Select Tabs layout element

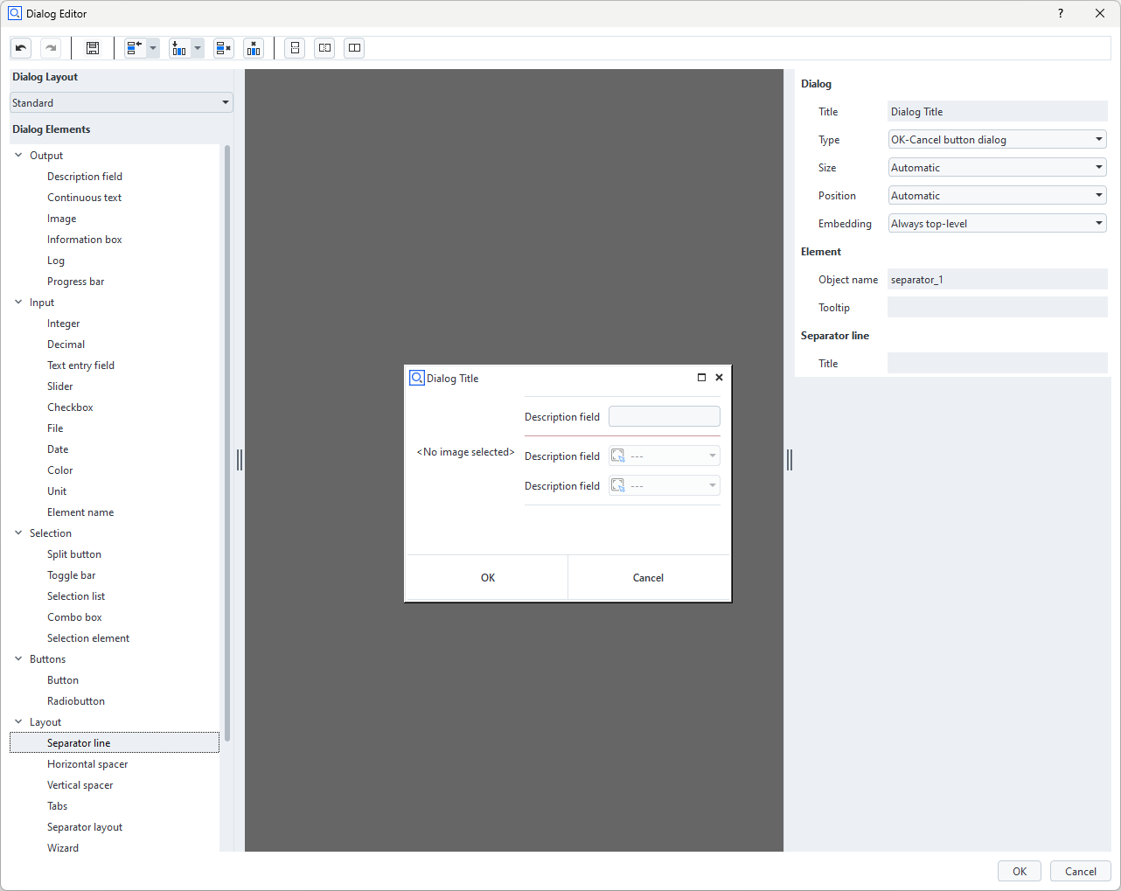[x=57, y=805]
